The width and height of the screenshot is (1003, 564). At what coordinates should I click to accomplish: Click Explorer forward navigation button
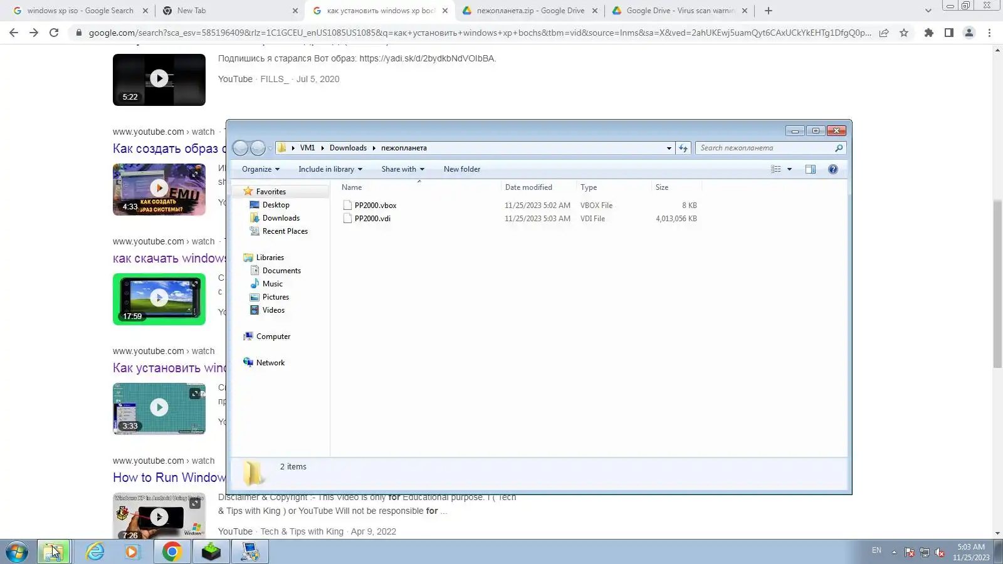tap(258, 148)
